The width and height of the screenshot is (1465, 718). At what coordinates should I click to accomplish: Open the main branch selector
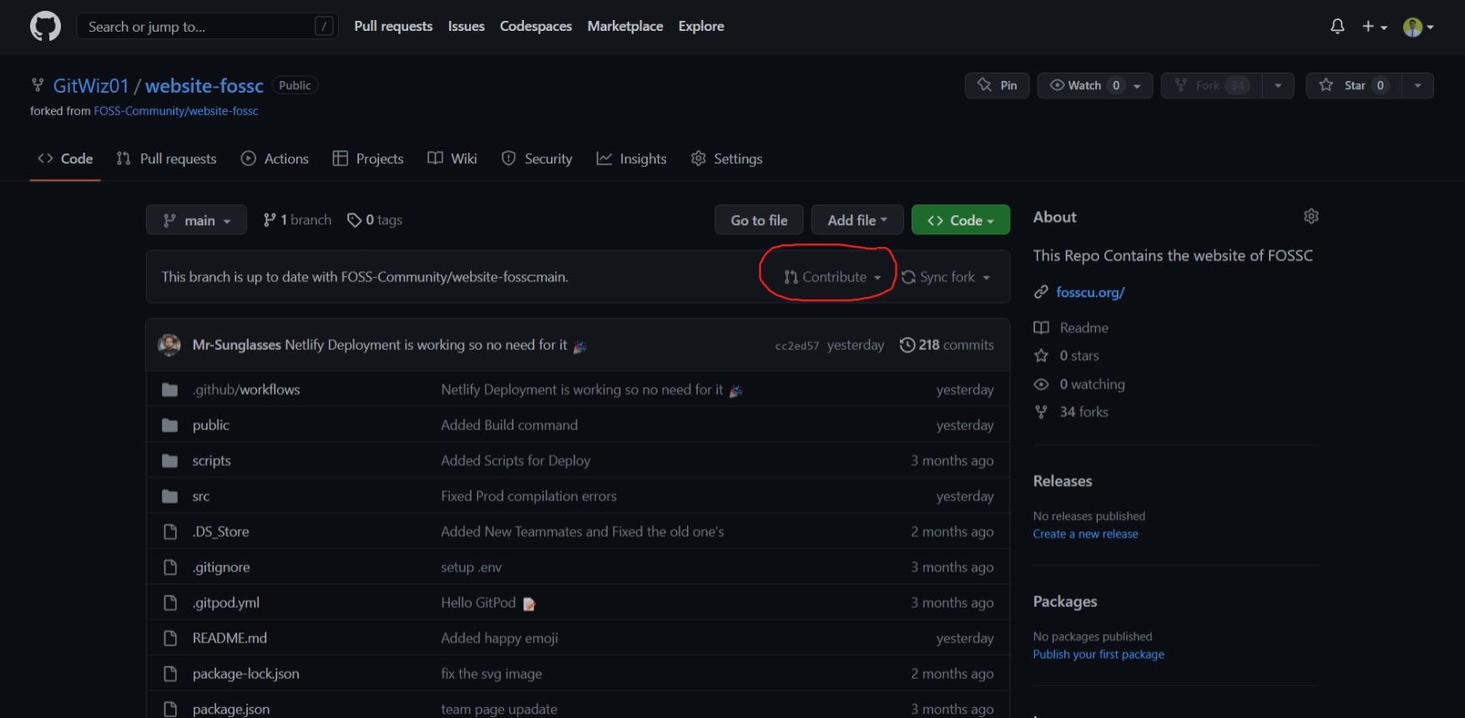[x=196, y=220]
